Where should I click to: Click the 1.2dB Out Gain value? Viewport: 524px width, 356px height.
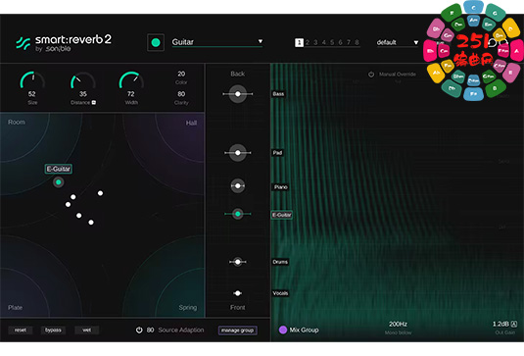click(x=500, y=324)
